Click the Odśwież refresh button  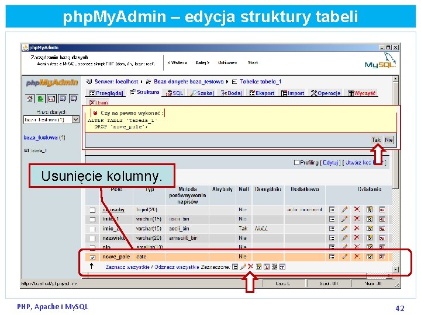227,62
